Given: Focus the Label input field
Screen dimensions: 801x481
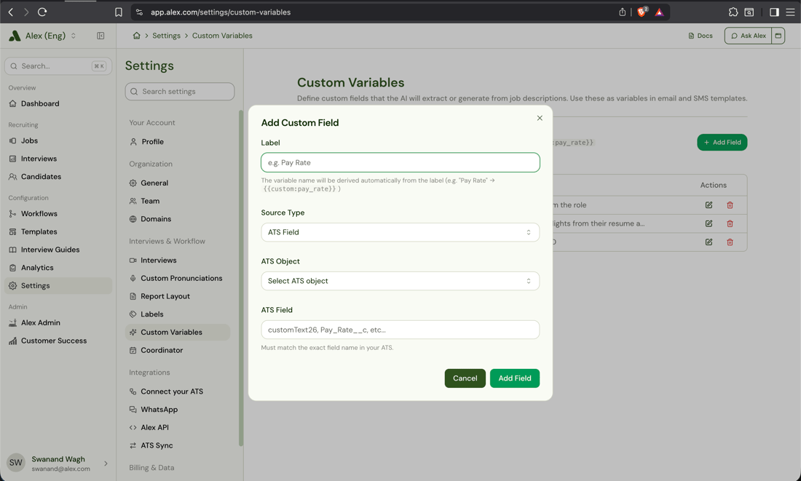Looking at the screenshot, I should tap(400, 162).
